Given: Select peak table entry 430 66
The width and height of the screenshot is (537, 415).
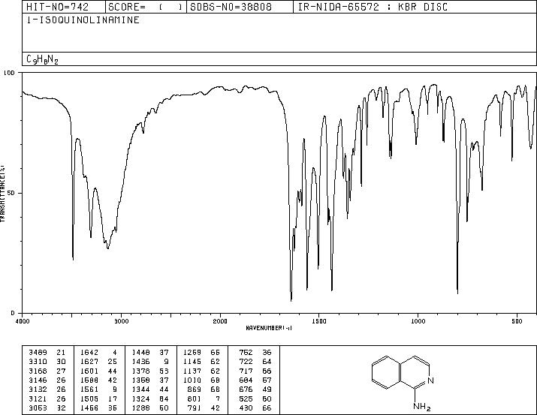Looking at the screenshot, I should pyautogui.click(x=255, y=407).
